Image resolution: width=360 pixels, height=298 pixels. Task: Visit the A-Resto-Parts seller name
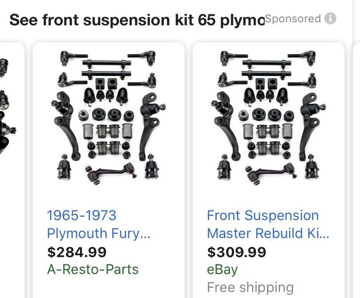click(92, 269)
